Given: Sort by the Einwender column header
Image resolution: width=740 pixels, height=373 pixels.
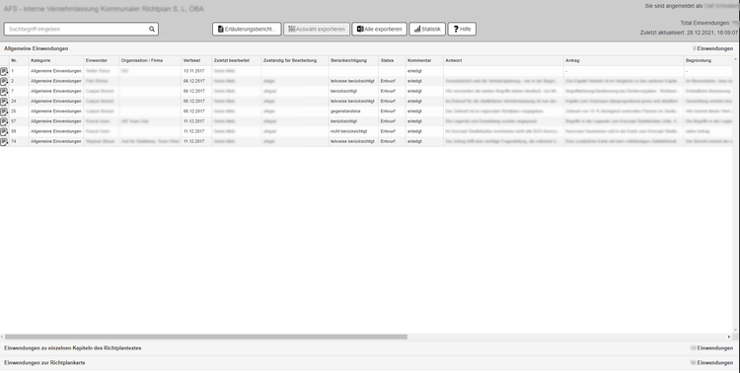Looking at the screenshot, I should 97,60.
